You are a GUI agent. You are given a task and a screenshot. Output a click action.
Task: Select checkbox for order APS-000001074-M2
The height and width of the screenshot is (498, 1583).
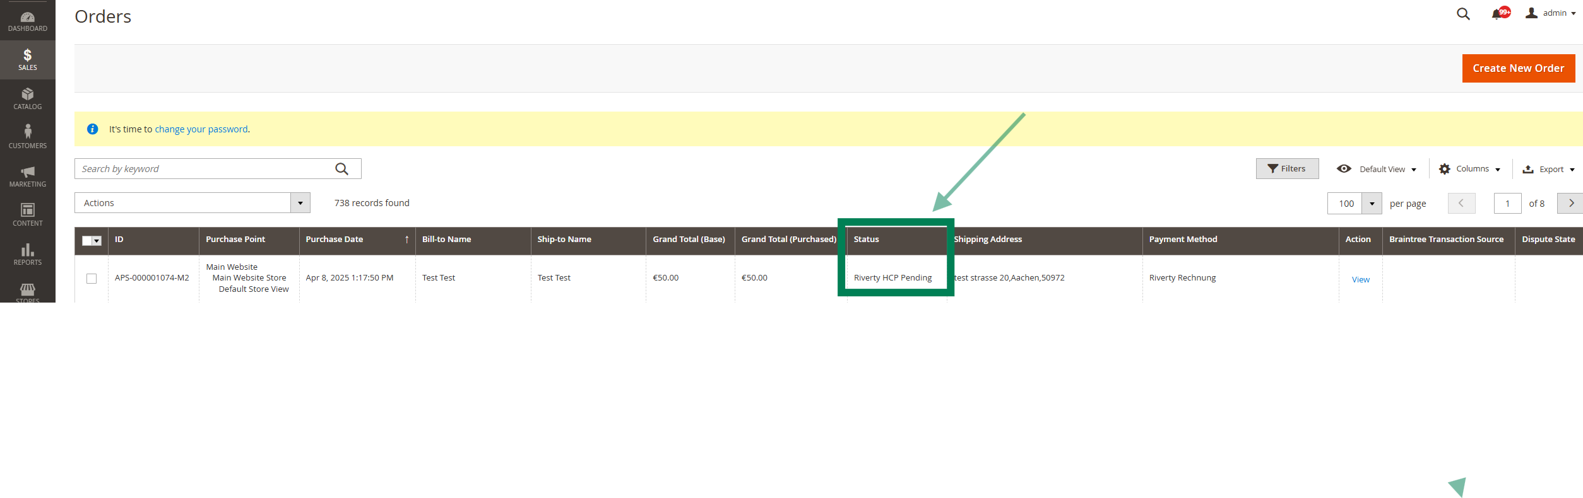click(92, 279)
